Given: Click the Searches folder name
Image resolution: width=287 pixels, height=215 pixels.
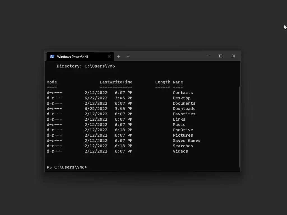Looking at the screenshot, I should [183, 146].
